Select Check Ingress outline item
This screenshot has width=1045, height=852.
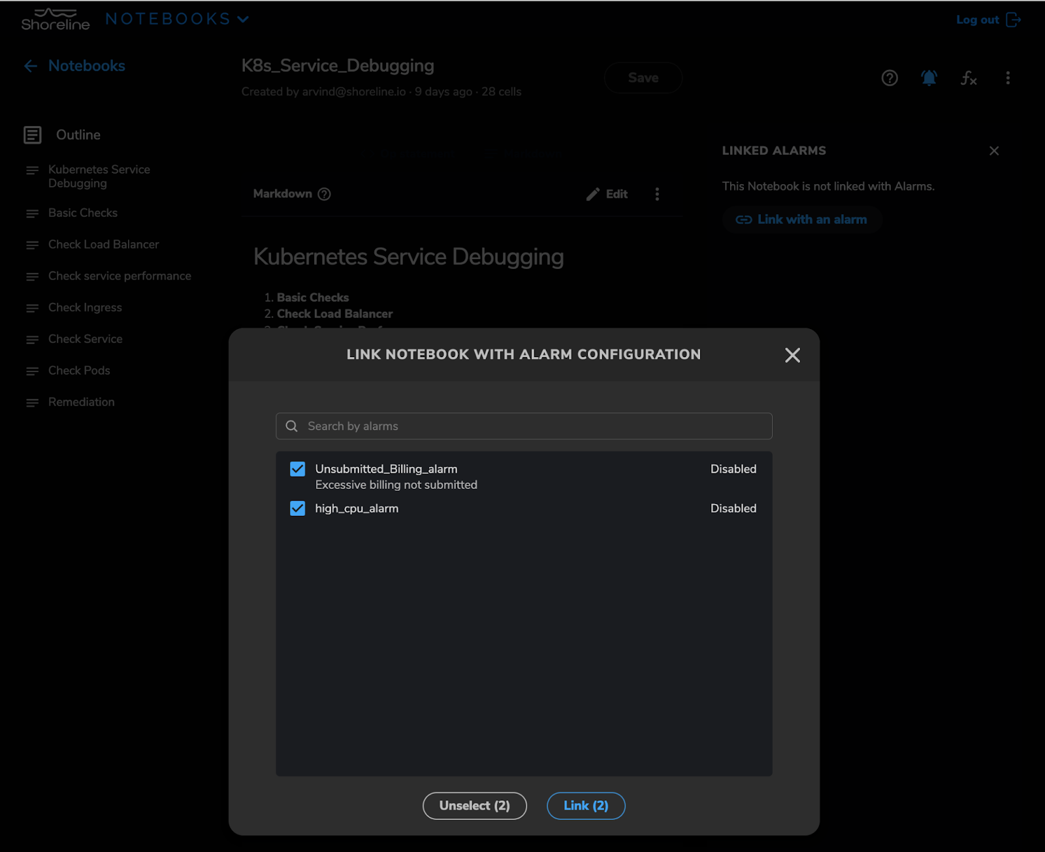(x=85, y=308)
